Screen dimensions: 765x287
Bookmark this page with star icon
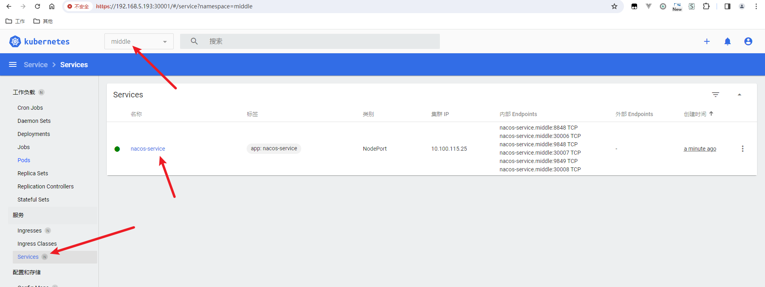[x=614, y=6]
